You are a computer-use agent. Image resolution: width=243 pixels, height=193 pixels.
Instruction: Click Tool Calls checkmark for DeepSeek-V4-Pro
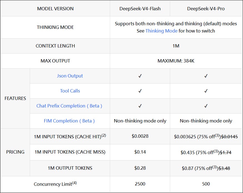tap(206, 91)
